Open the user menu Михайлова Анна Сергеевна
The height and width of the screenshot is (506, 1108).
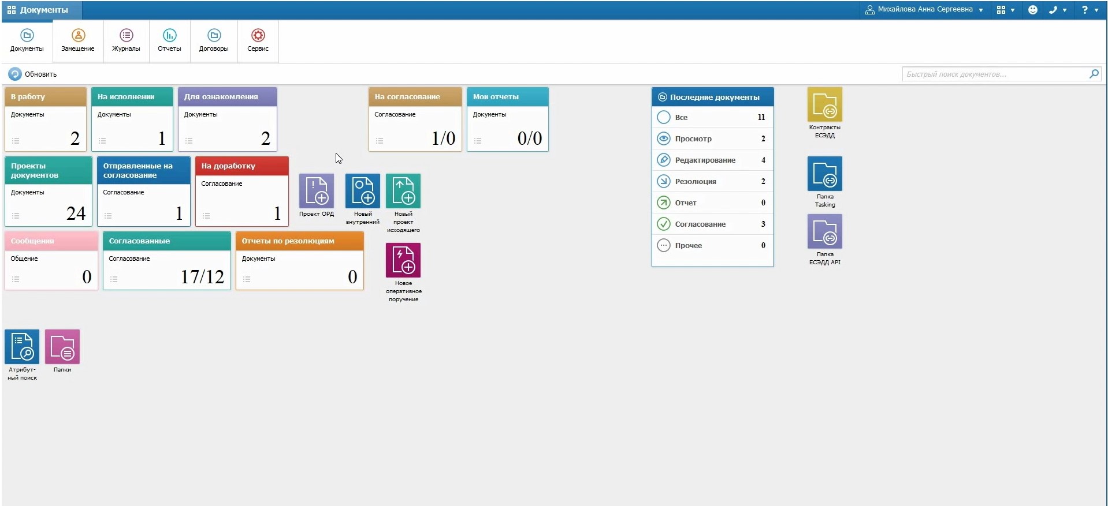pyautogui.click(x=924, y=10)
